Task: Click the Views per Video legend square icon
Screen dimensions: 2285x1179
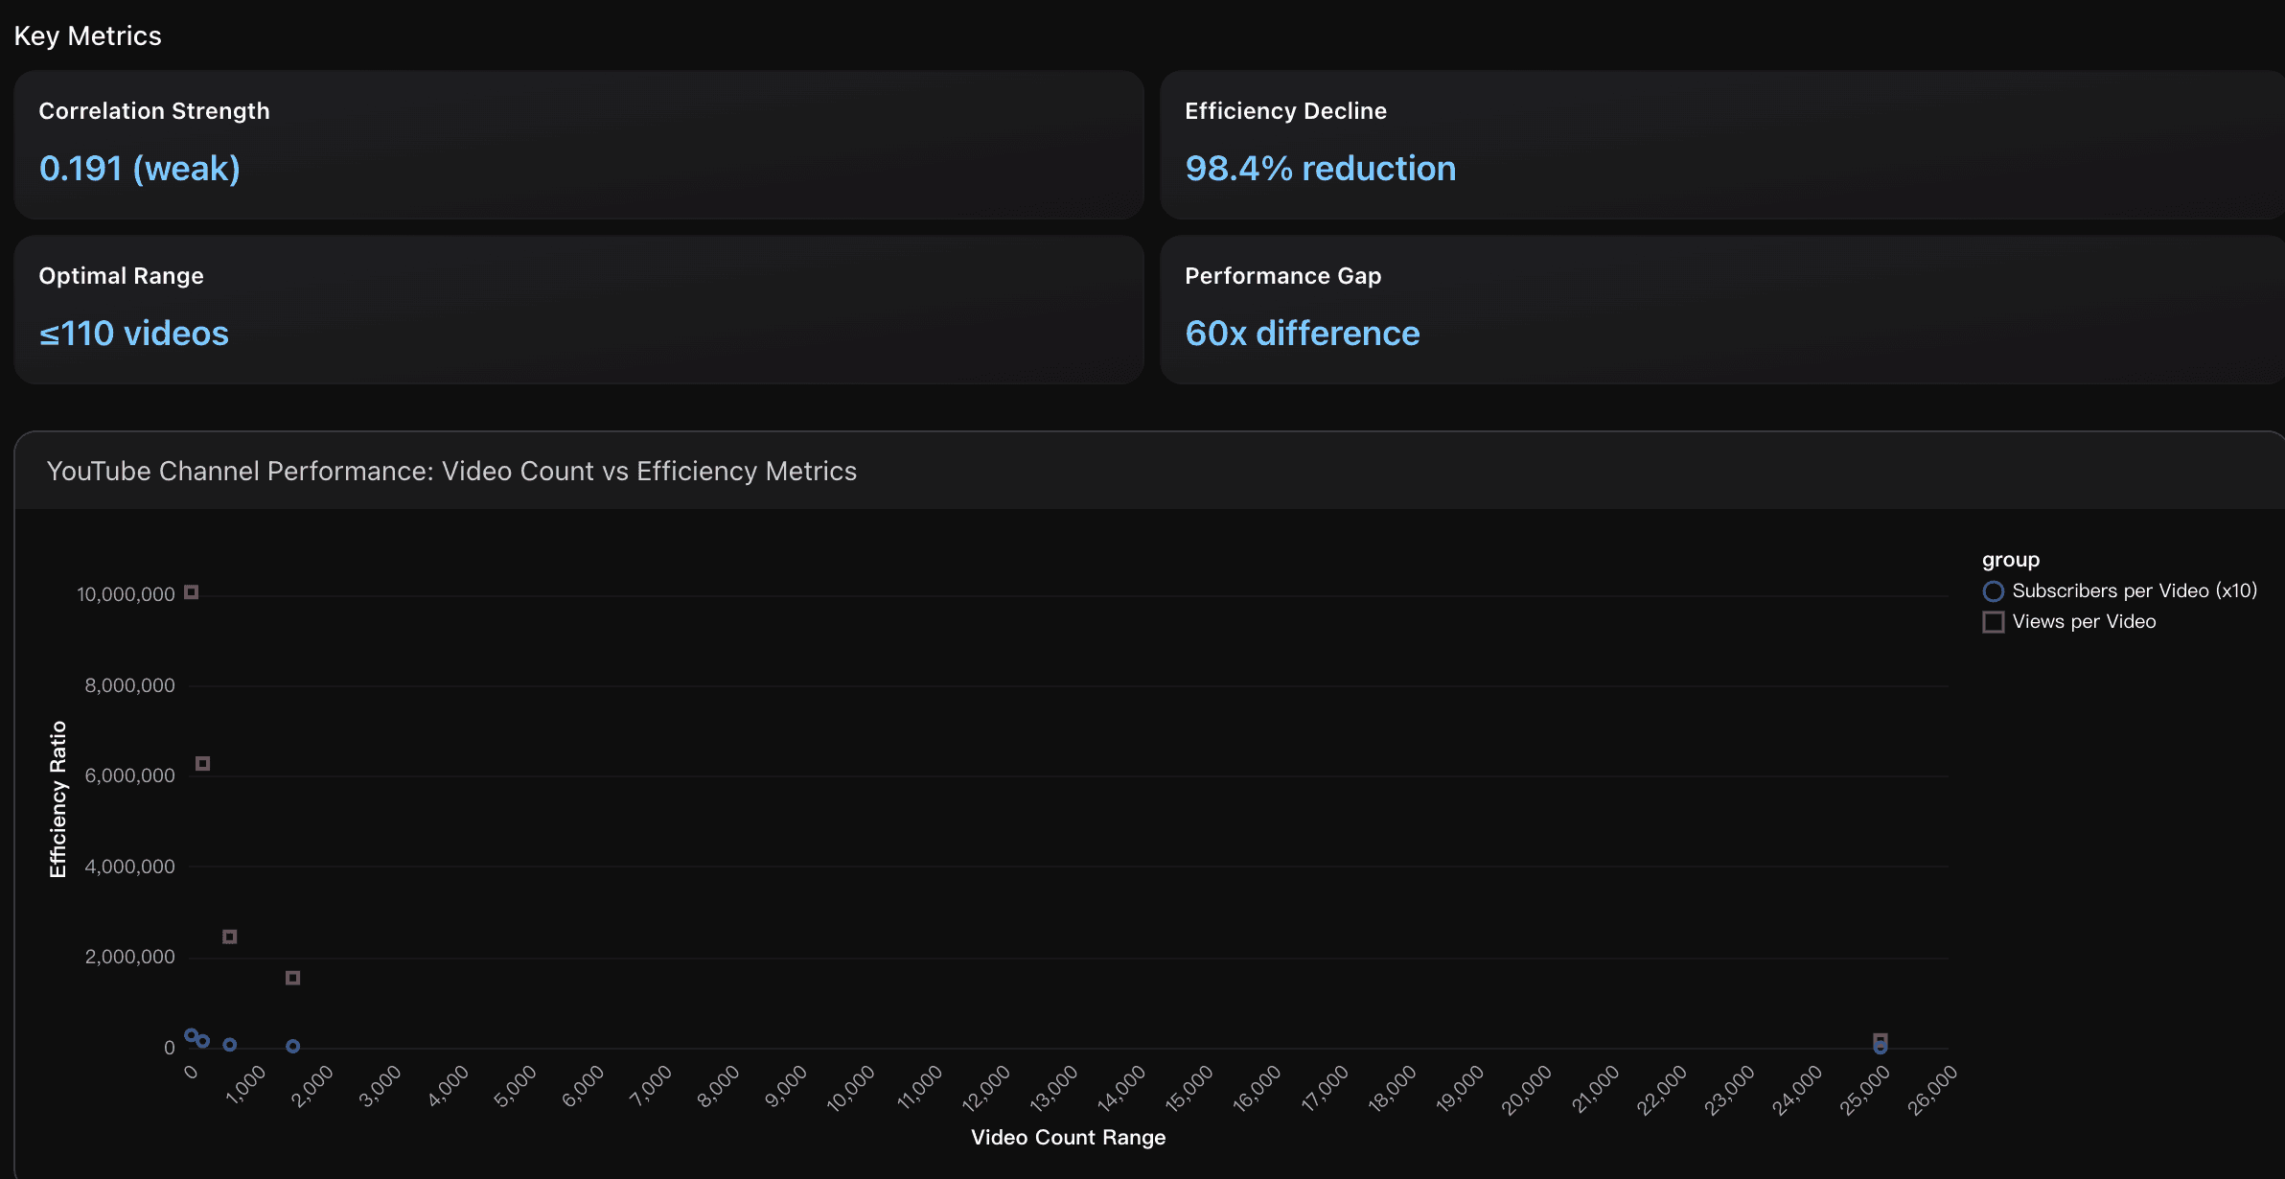Action: coord(1996,622)
